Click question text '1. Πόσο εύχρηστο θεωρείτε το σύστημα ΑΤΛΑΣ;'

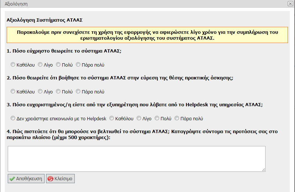coord(64,51)
